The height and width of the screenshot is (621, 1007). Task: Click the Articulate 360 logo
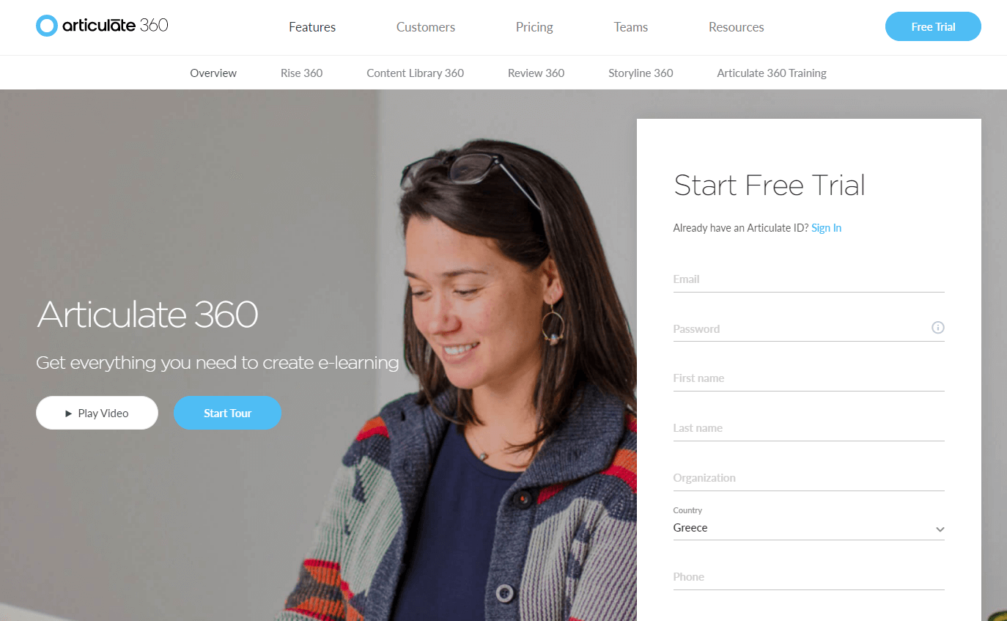click(x=102, y=26)
